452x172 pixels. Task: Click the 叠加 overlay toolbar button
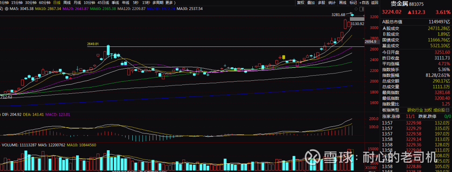click(311, 3)
